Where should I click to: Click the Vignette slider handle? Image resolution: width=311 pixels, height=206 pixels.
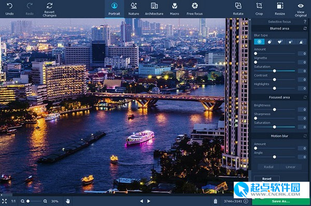pos(256,62)
